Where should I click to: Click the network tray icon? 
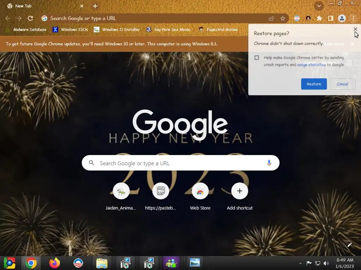click(318, 263)
